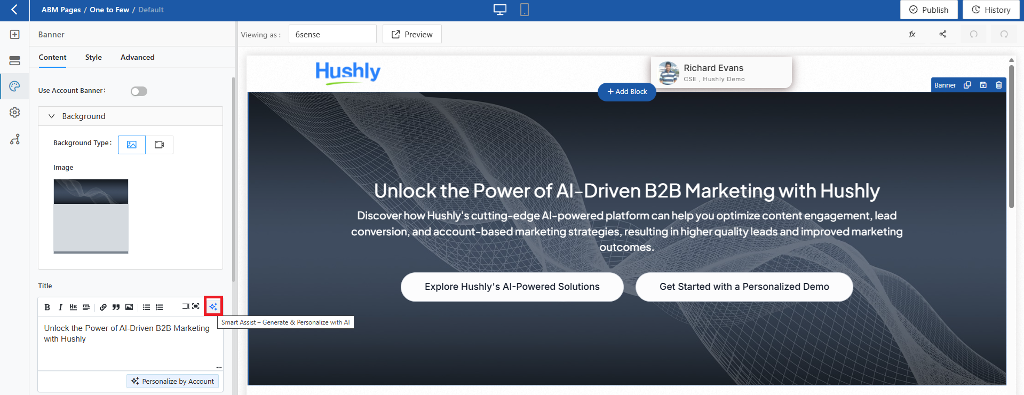Toggle side-by-side editor view
The height and width of the screenshot is (395, 1024).
(x=185, y=306)
